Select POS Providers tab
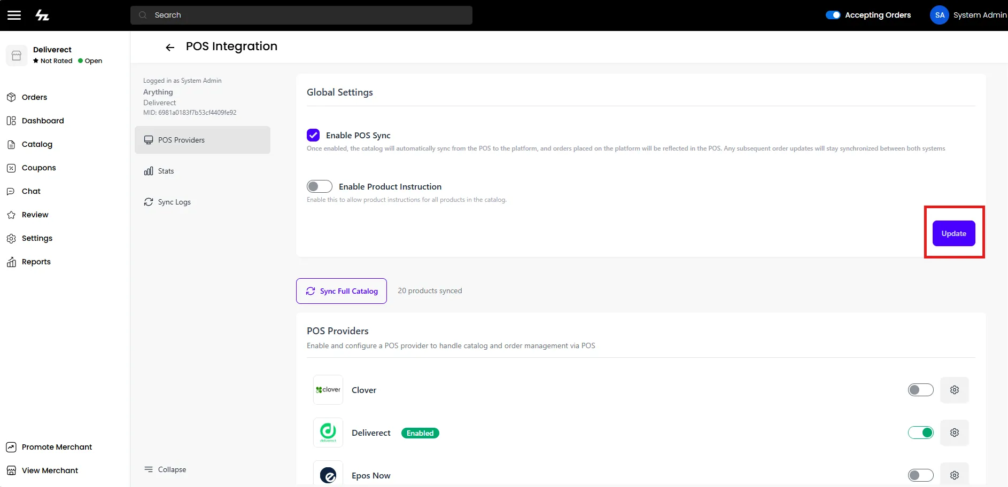This screenshot has width=1008, height=487. pyautogui.click(x=203, y=140)
